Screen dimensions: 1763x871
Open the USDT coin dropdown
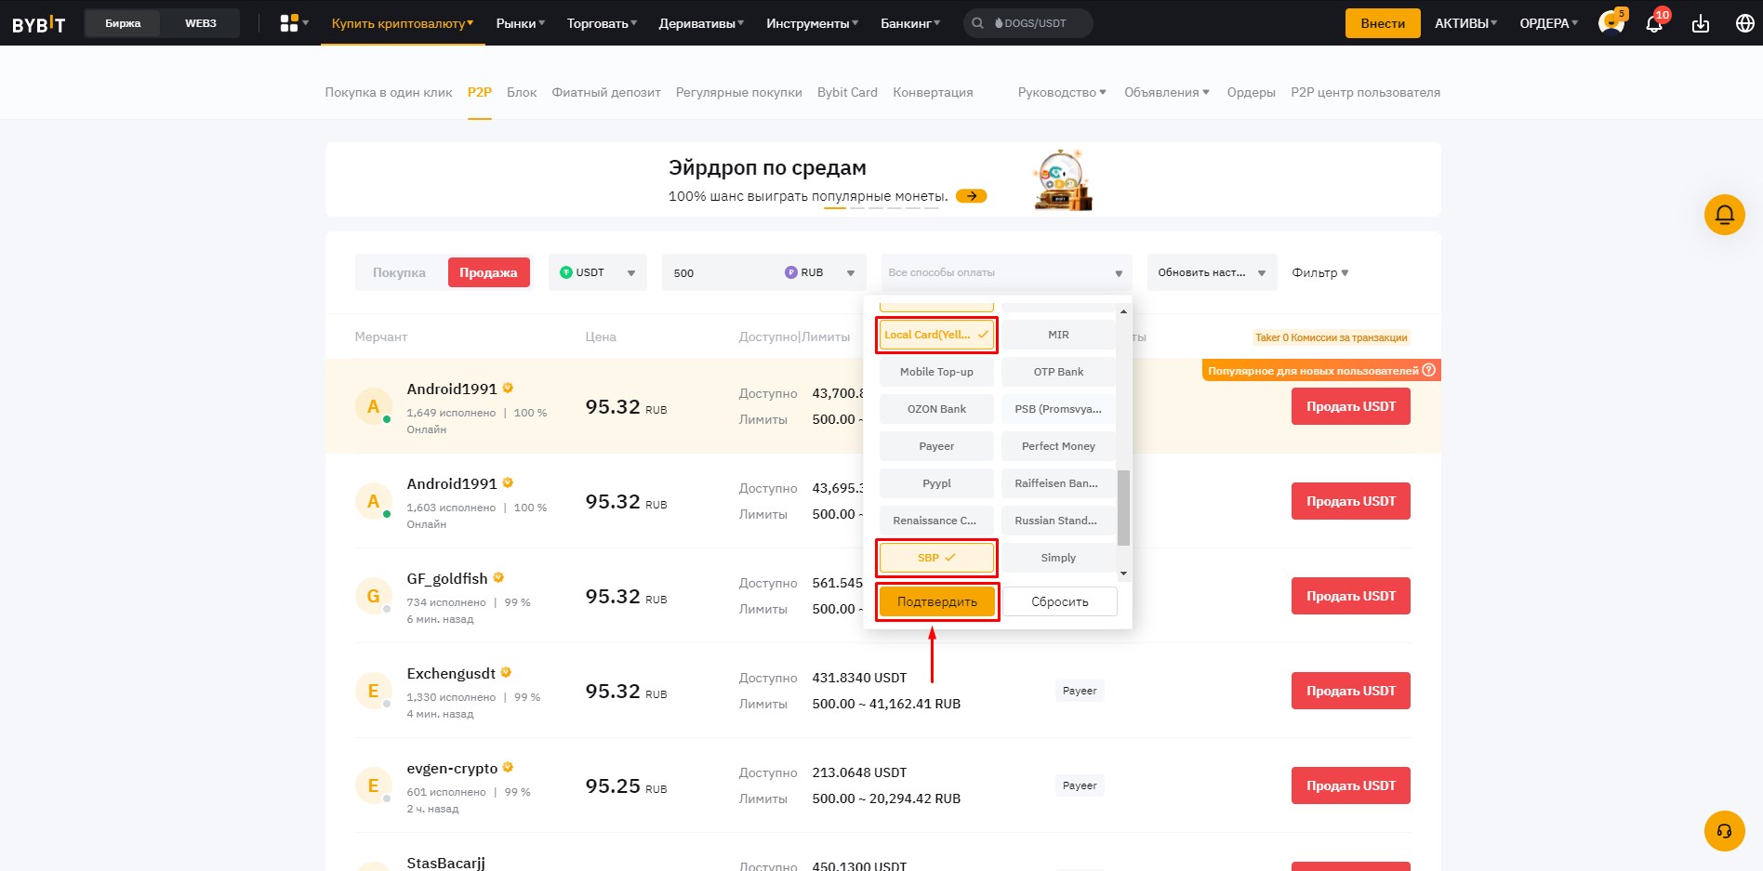point(597,272)
